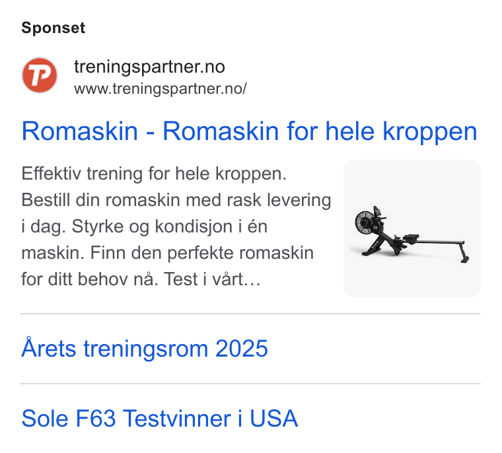Click 'USA' in the Sole F63 sitelink
The height and width of the screenshot is (453, 502).
coord(273,419)
